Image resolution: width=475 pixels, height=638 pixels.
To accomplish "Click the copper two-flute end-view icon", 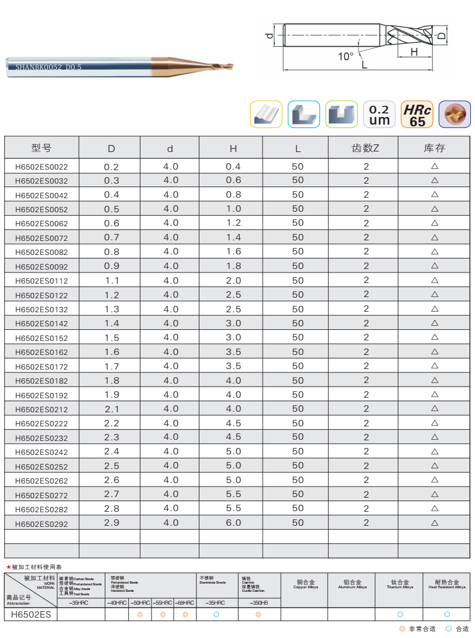I will tap(455, 114).
